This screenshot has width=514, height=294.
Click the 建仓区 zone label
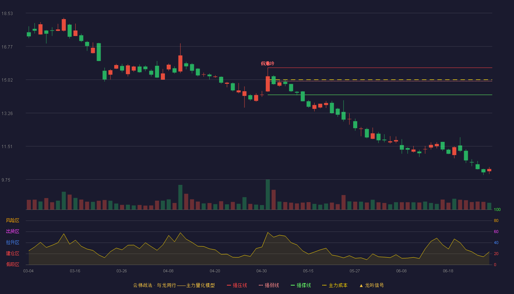[x=12, y=254]
